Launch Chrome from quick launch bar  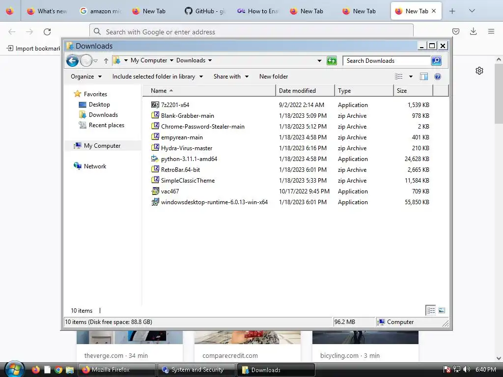coord(58,370)
